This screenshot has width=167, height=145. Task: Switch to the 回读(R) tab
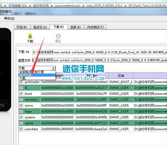click(x=75, y=27)
